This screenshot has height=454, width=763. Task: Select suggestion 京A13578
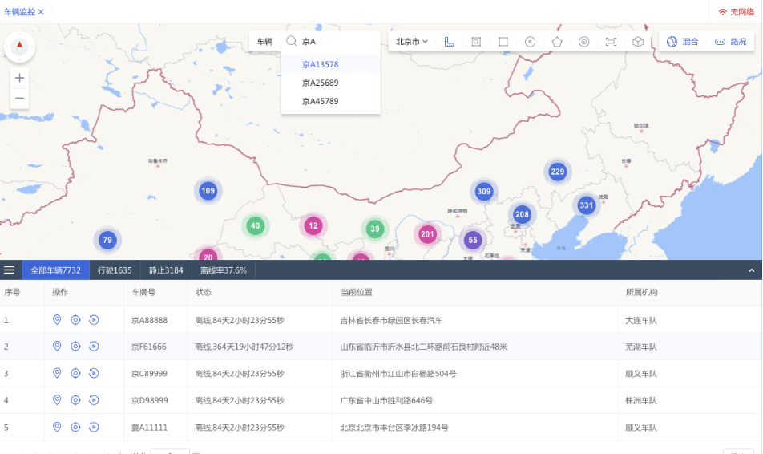331,64
